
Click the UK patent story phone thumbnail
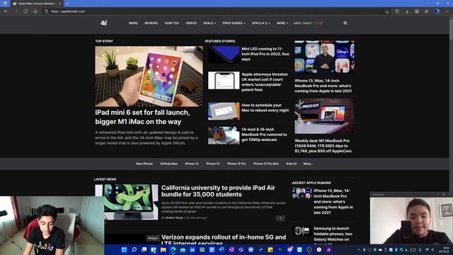(x=224, y=80)
